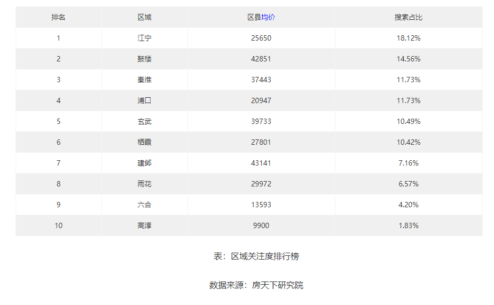The height and width of the screenshot is (305, 494).
Task: Select the 玄武 district cell
Action: tap(145, 121)
